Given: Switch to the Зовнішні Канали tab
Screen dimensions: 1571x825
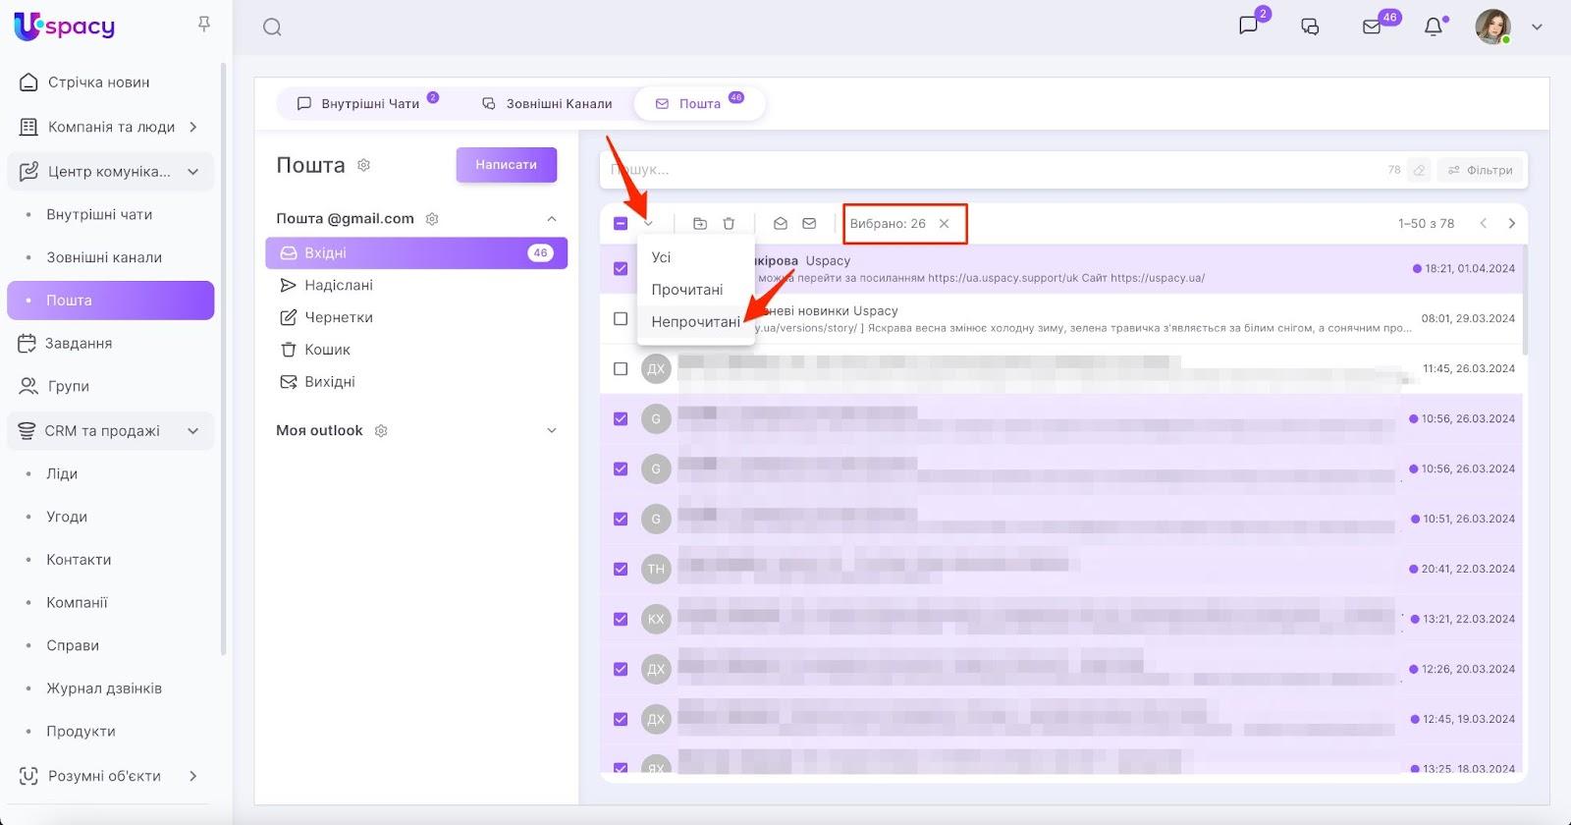Looking at the screenshot, I should pyautogui.click(x=548, y=104).
